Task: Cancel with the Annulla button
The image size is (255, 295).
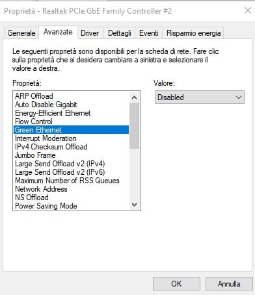Action: click(229, 283)
